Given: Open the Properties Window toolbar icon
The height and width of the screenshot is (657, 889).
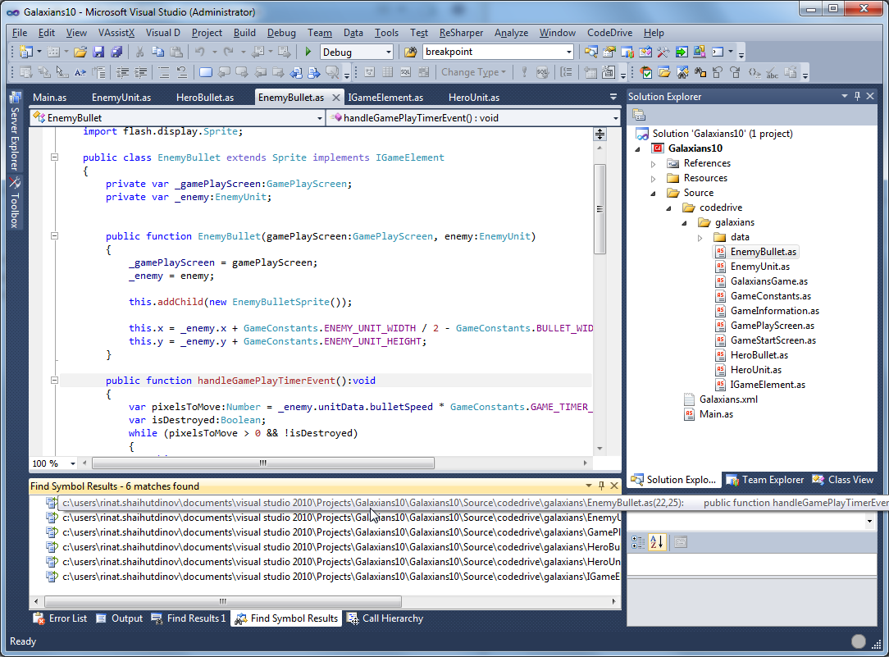Looking at the screenshot, I should coord(609,52).
